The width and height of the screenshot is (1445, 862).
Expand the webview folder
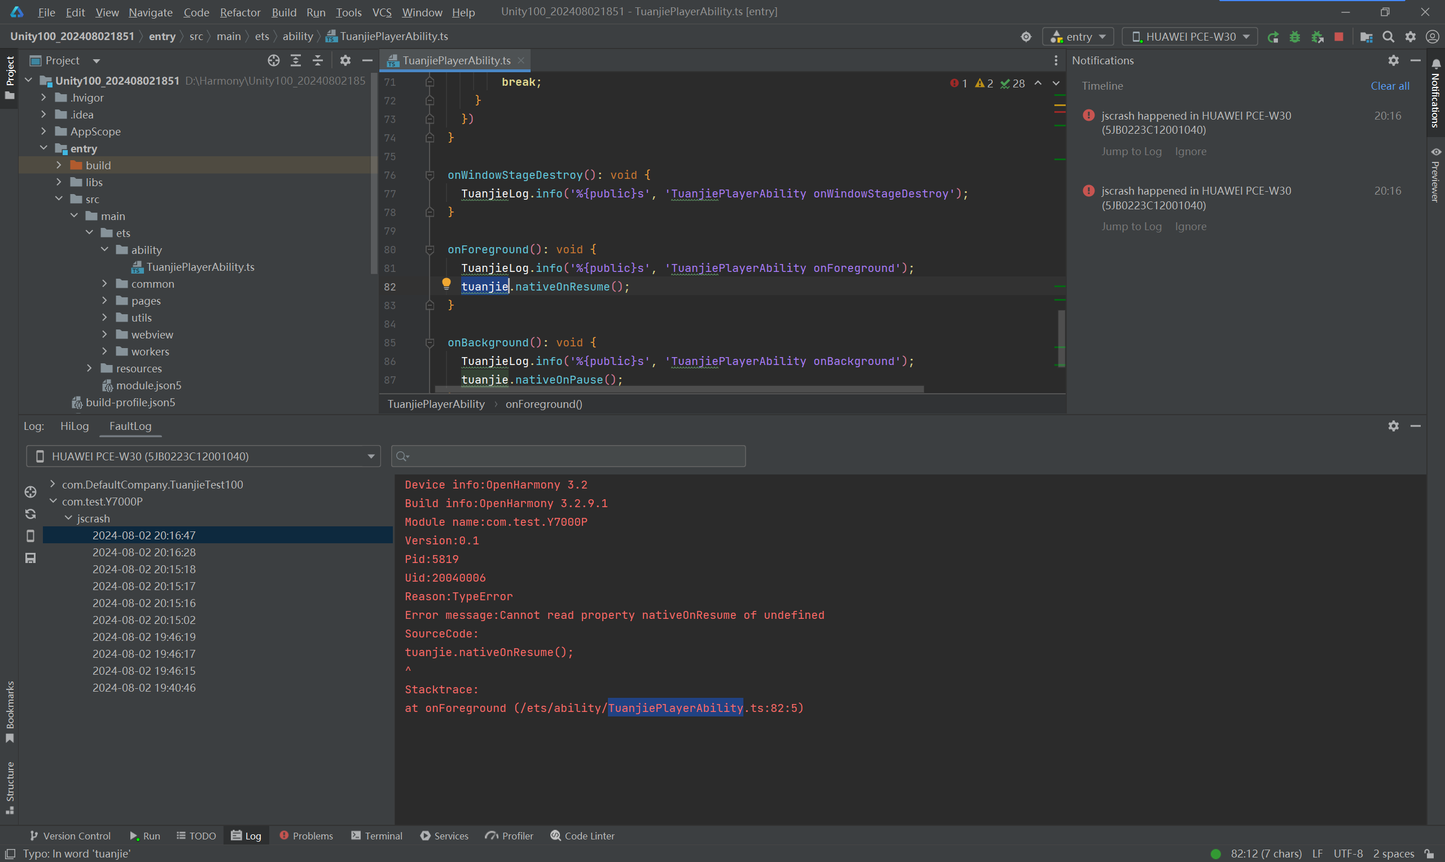(x=104, y=335)
